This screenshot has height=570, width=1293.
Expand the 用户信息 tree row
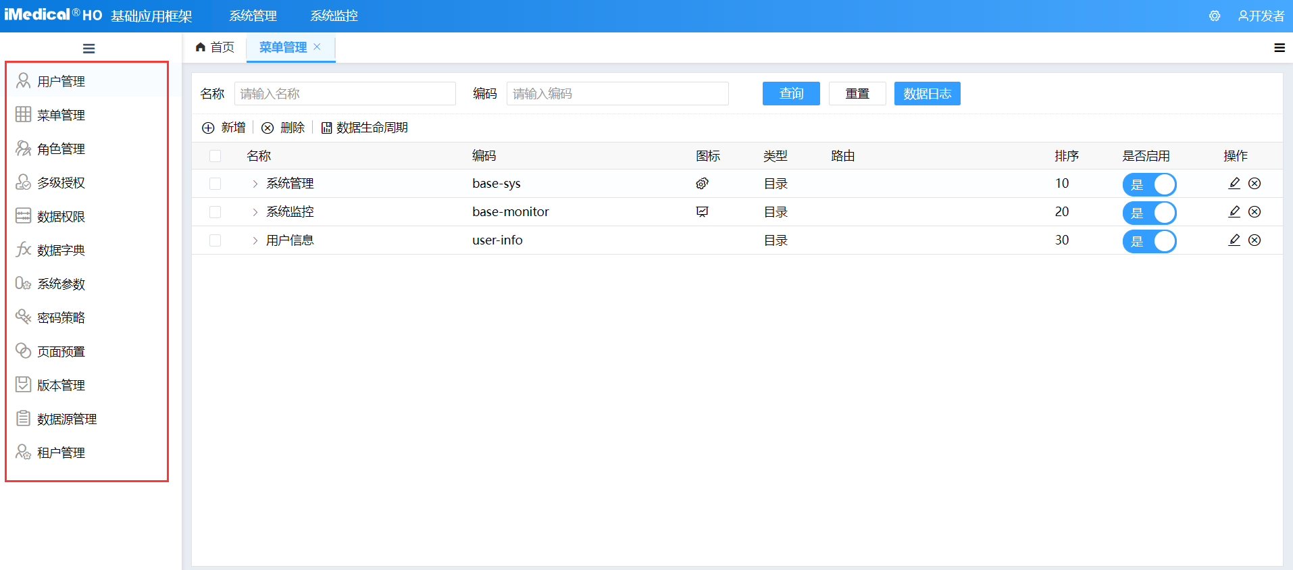(x=255, y=240)
